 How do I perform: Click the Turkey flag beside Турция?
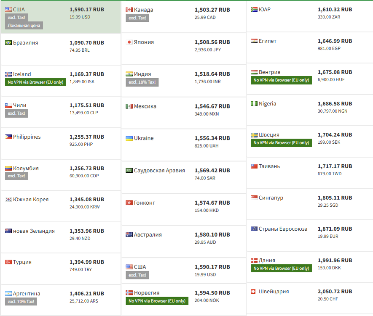click(x=8, y=262)
